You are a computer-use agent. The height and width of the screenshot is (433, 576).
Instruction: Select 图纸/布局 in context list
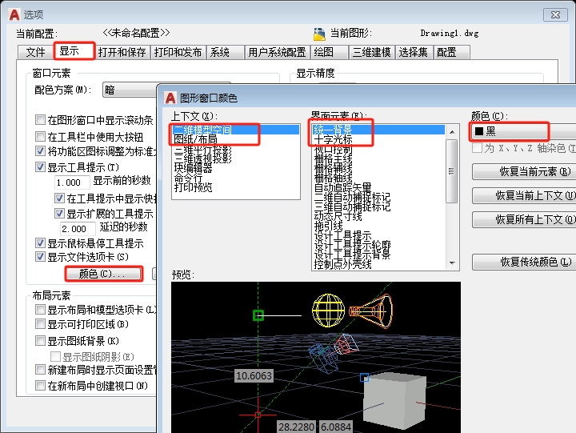[235, 139]
